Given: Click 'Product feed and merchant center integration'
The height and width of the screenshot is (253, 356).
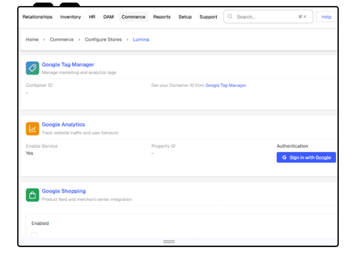Looking at the screenshot, I should click(87, 200).
